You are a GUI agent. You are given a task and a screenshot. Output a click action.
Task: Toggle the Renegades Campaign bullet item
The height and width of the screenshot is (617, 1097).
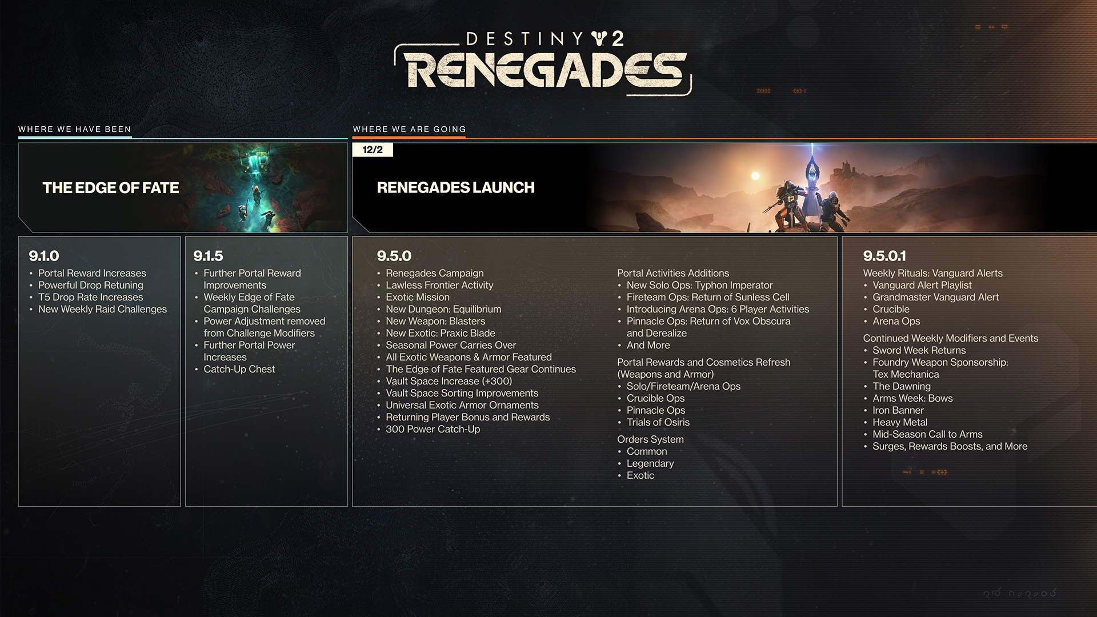coord(435,273)
